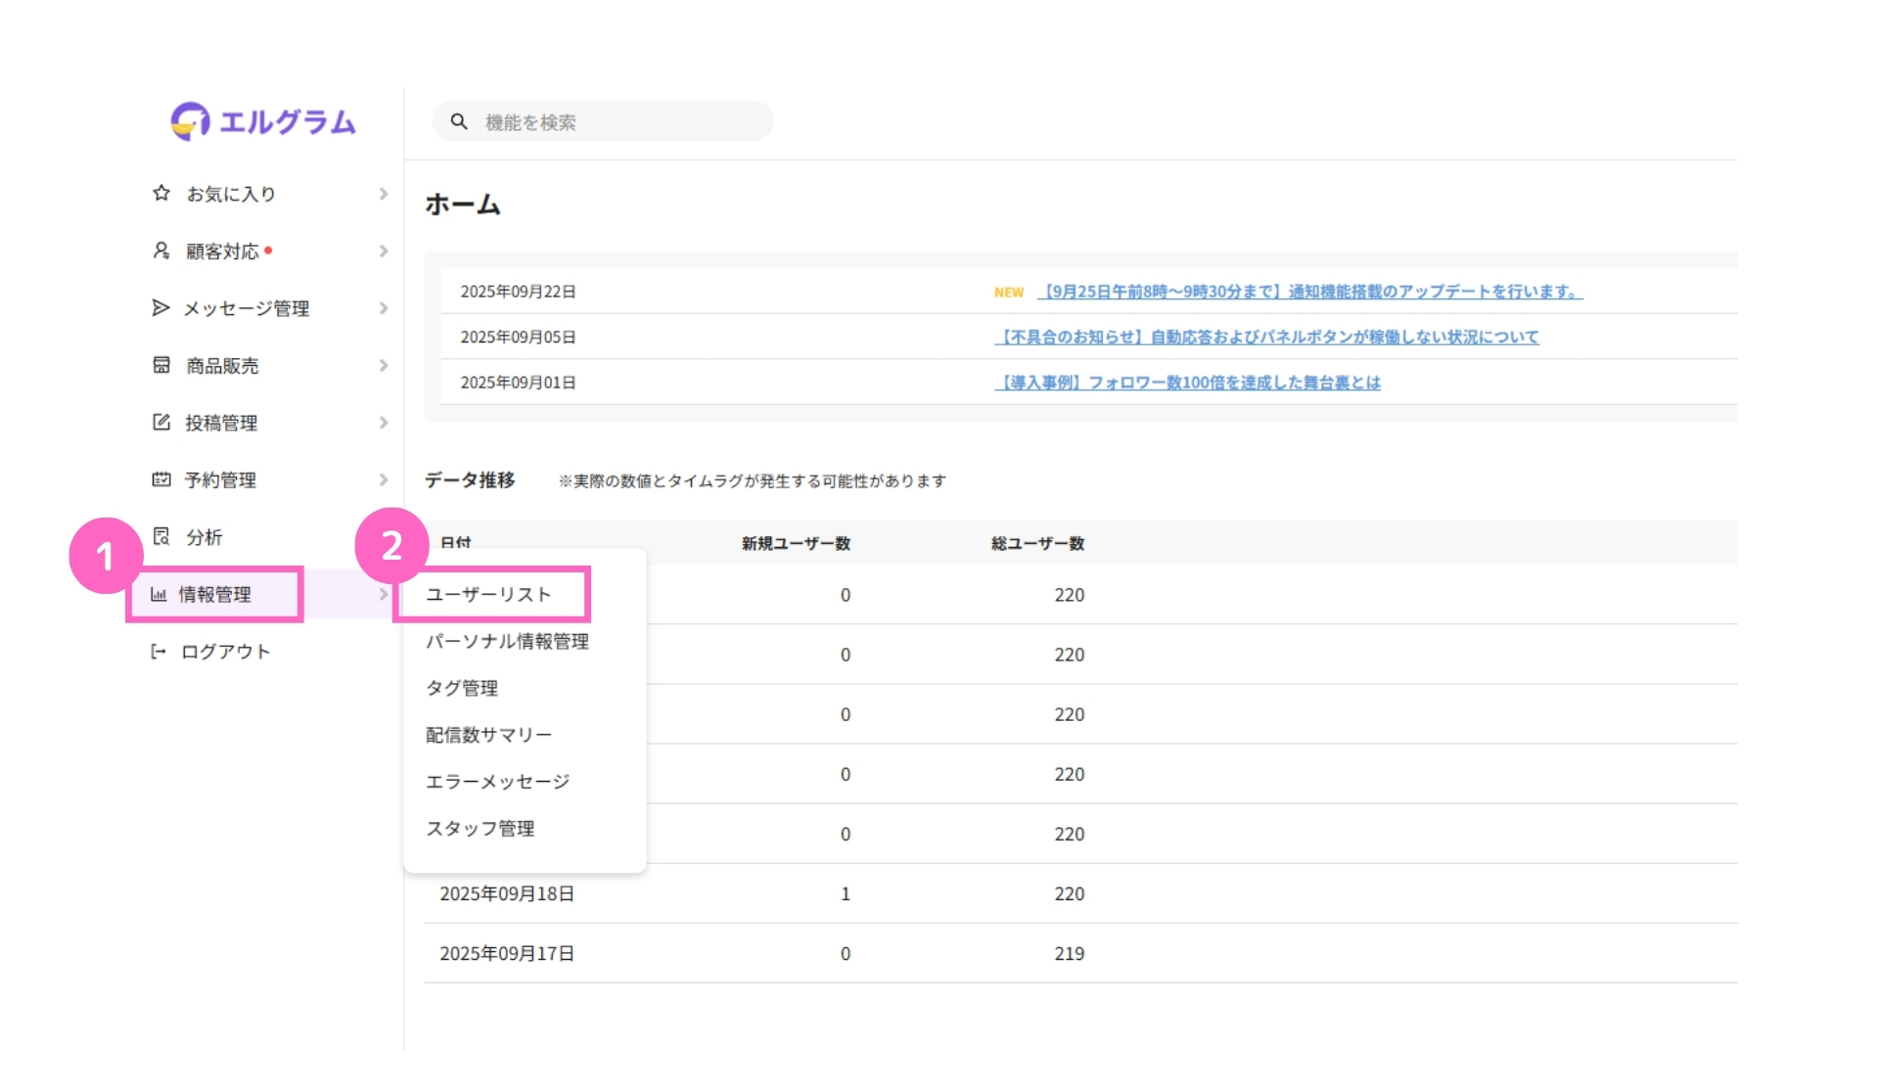Expand the 商品販売 chevron arrow

tap(384, 365)
